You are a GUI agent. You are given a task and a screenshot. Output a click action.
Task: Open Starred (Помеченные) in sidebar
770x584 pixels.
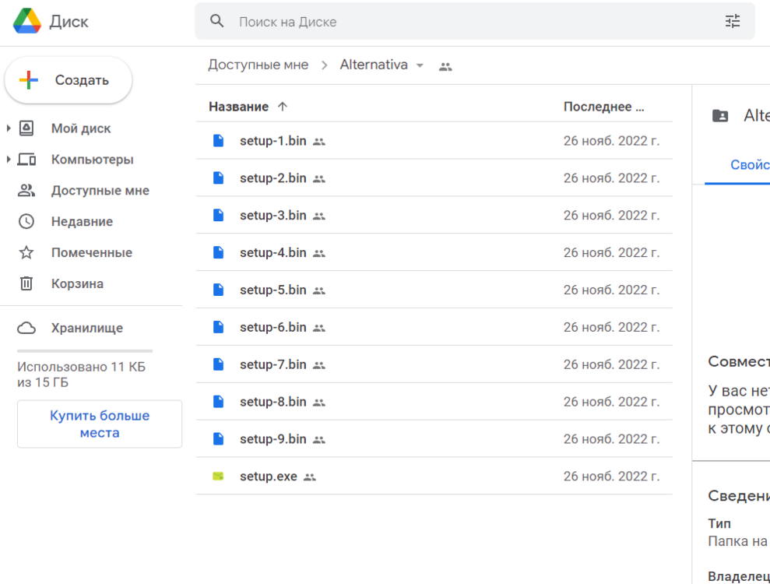[x=91, y=252]
